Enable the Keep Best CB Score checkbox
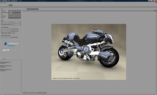This screenshot has width=157, height=95. pyautogui.click(x=2, y=25)
